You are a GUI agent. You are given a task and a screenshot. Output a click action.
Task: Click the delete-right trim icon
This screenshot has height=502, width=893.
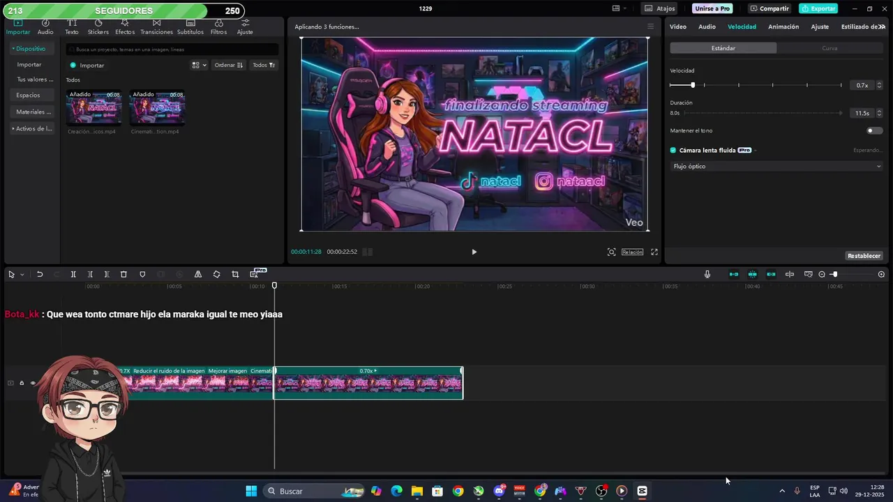107,275
